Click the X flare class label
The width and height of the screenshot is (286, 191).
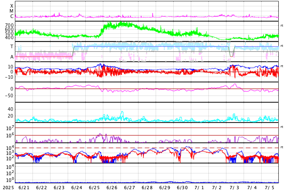coord(12,6)
